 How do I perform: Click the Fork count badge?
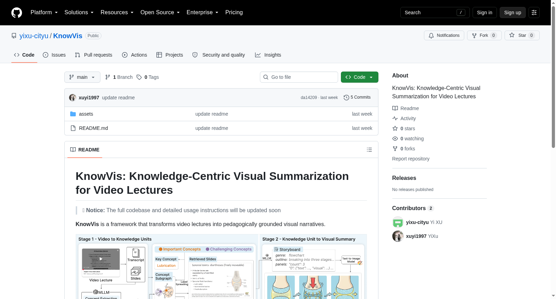coord(493,35)
